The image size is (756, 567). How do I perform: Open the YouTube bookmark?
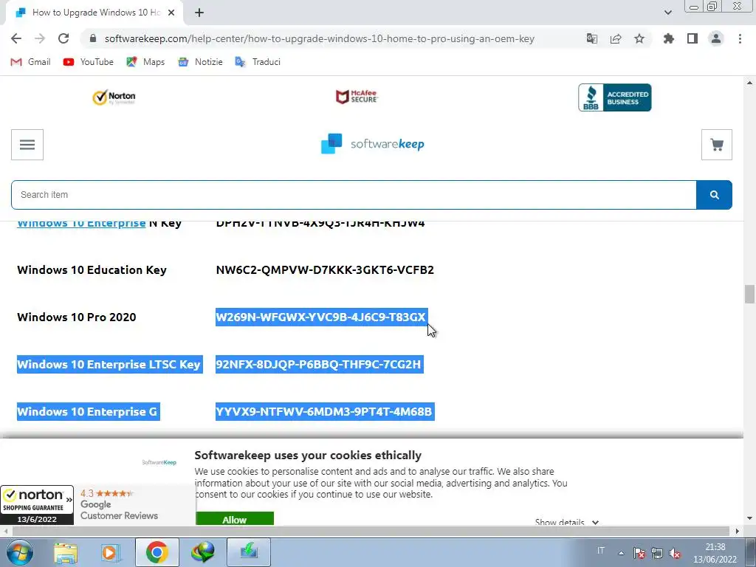(x=89, y=62)
